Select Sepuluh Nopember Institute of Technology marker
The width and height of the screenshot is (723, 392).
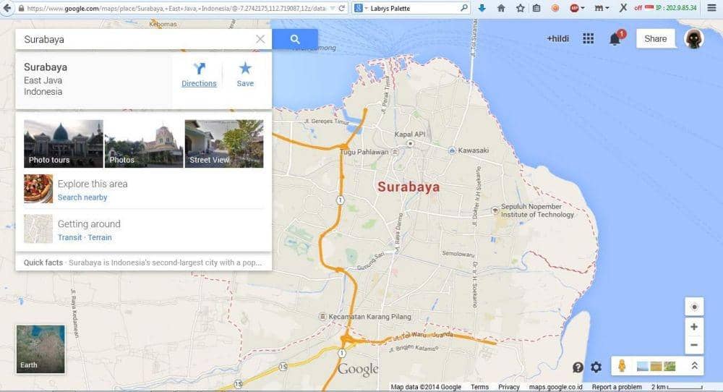[x=495, y=210]
